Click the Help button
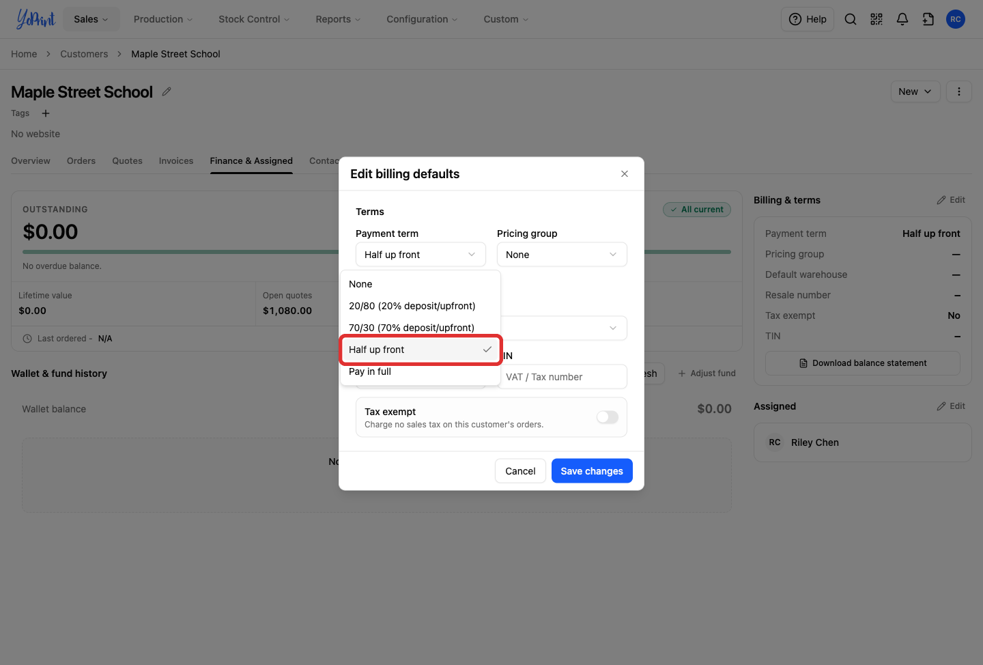This screenshot has height=665, width=983. 808,19
